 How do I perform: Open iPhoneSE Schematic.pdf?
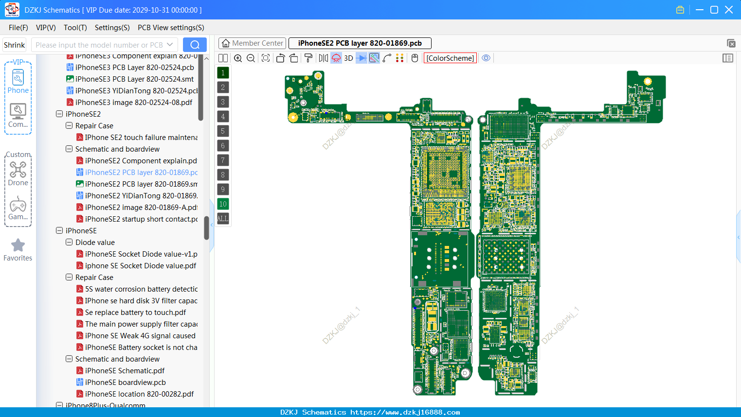121,370
